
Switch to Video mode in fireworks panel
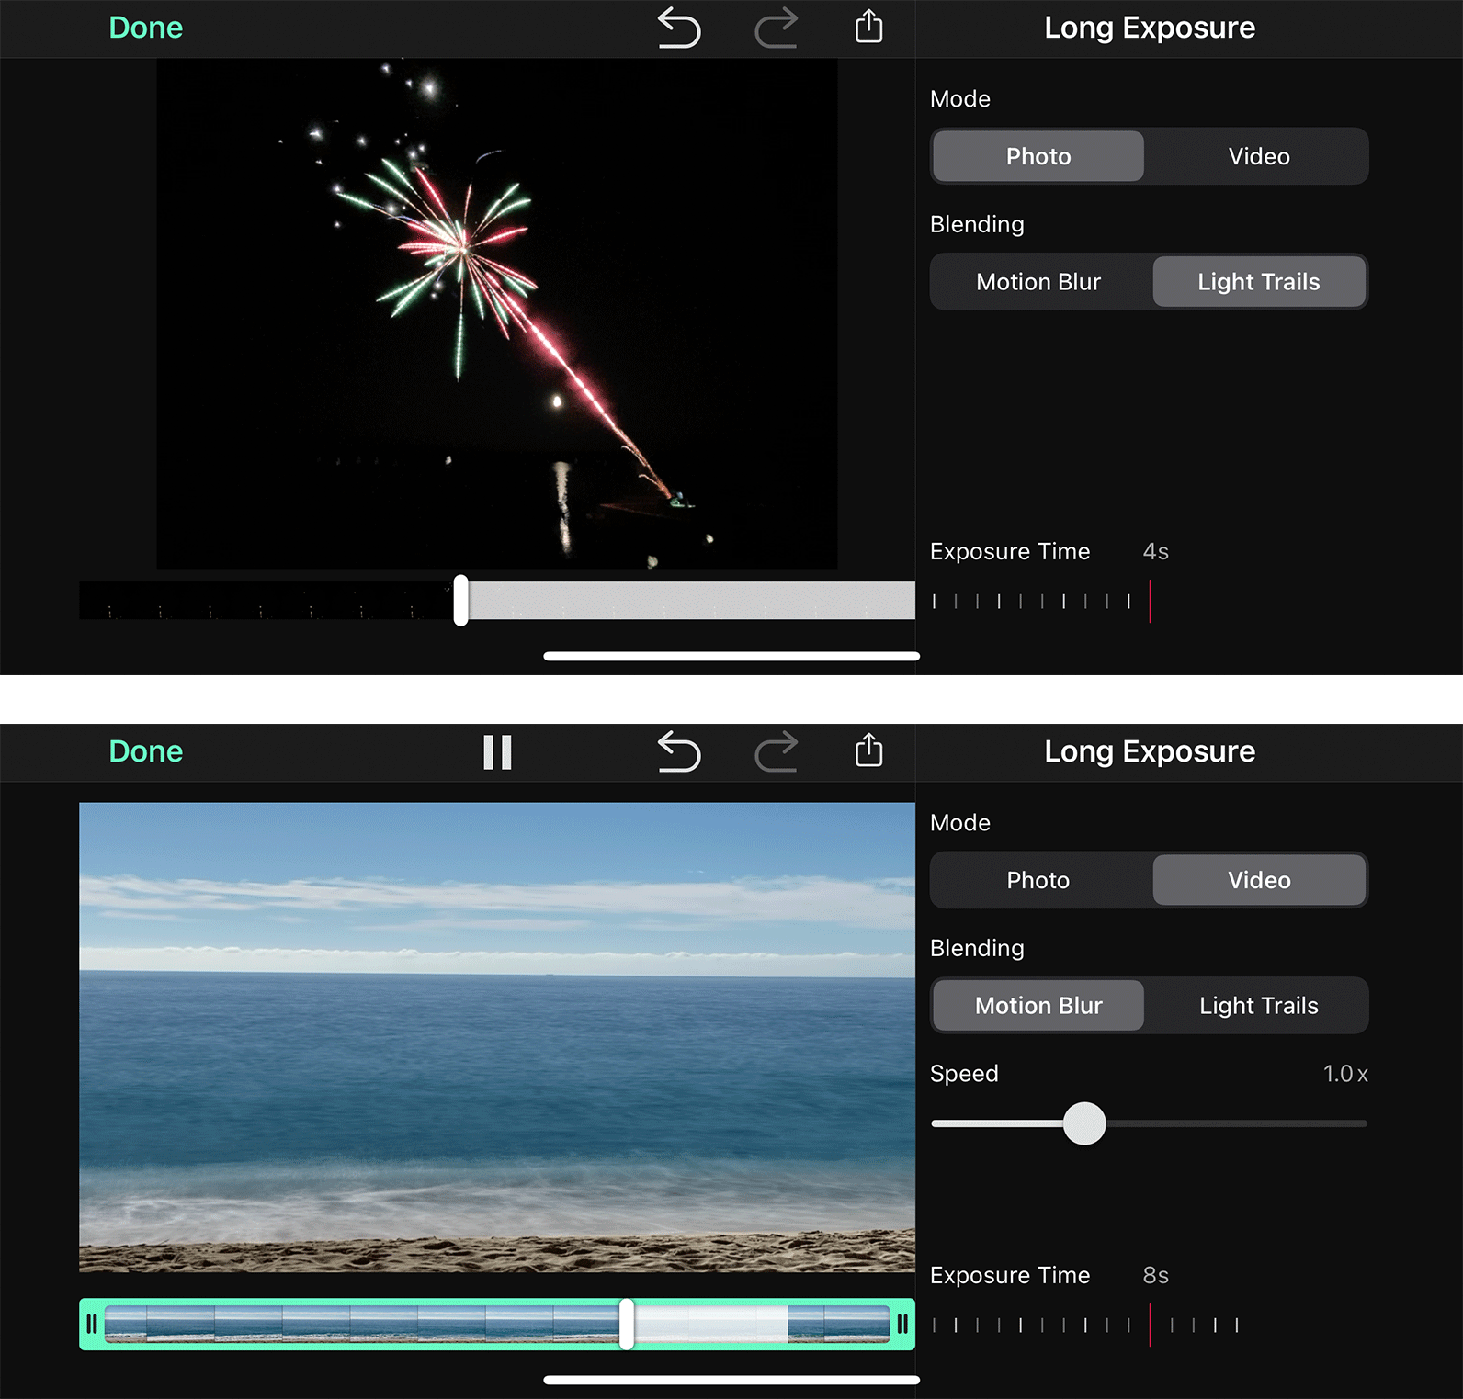click(x=1259, y=156)
